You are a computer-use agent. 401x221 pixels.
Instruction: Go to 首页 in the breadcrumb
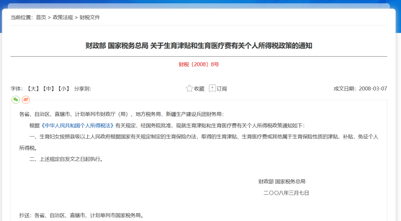(41, 17)
